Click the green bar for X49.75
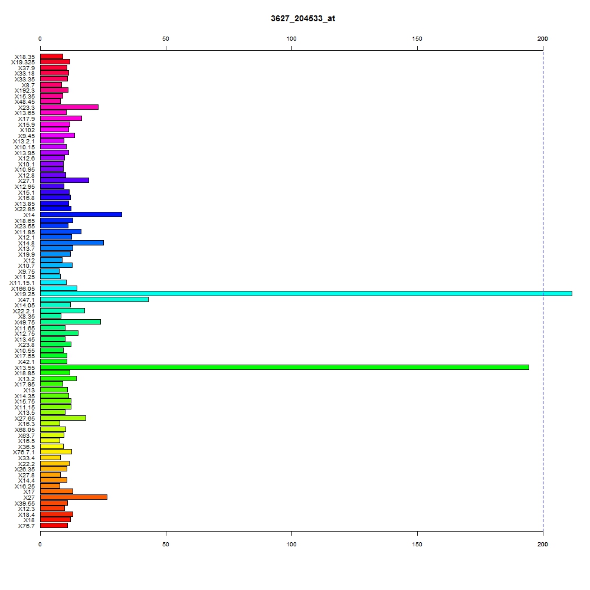The height and width of the screenshot is (590, 590). (70, 322)
